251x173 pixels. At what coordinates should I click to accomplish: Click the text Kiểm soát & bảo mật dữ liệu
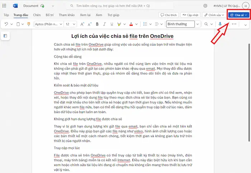point(76,85)
